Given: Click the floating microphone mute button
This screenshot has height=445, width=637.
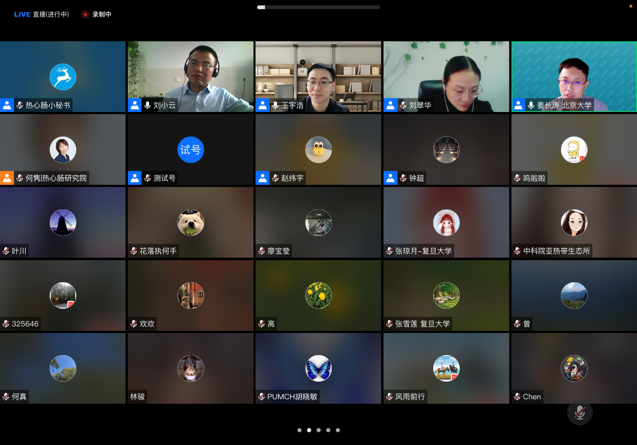Looking at the screenshot, I should [x=580, y=412].
